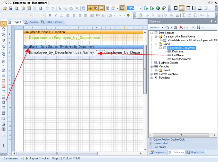218x162 pixels.
Task: Switch to the Report Tree panel tab
Action: [x=196, y=152]
